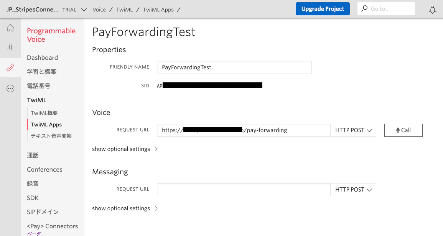Open the hash channels icon in sidebar
This screenshot has width=443, height=236.
[10, 48]
